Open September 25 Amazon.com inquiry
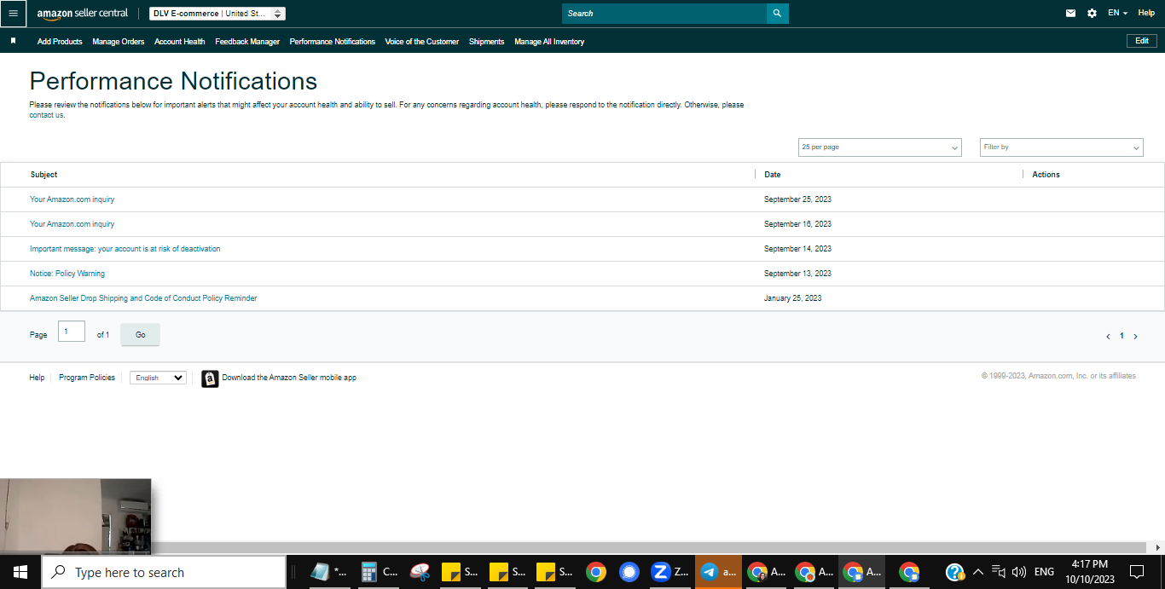The height and width of the screenshot is (589, 1165). (72, 199)
